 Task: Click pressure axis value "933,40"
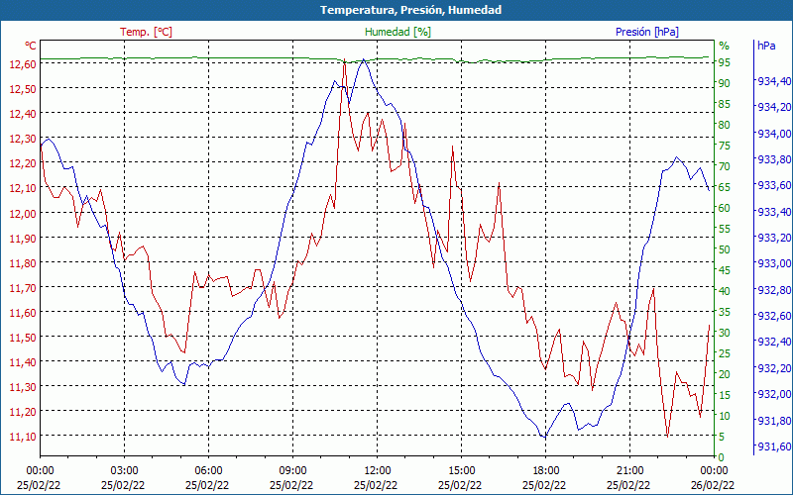[x=774, y=211]
